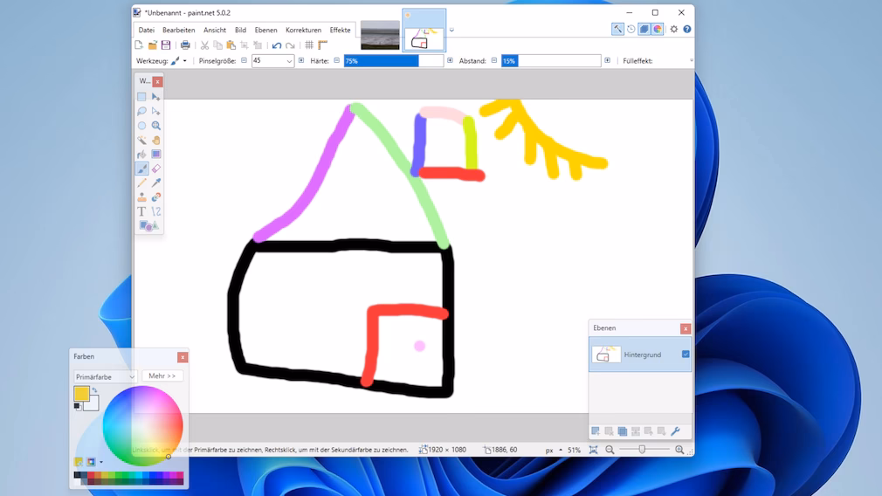Open layer properties wrench icon
Viewport: 882px width, 496px height.
(x=676, y=431)
